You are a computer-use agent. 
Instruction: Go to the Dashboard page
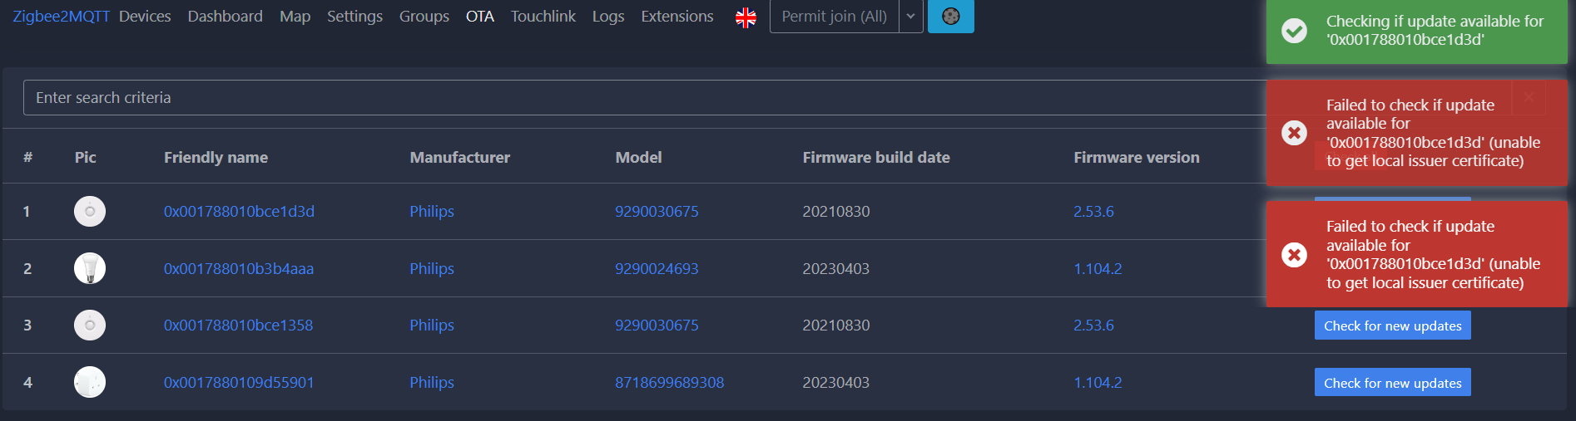(225, 16)
